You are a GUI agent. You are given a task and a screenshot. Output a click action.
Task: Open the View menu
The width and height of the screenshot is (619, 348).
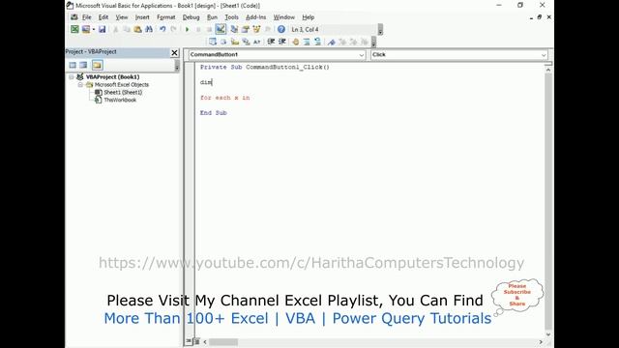tap(122, 17)
